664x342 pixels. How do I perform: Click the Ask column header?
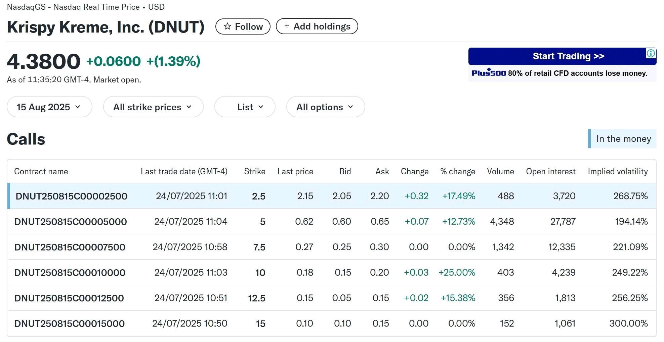[x=382, y=171]
